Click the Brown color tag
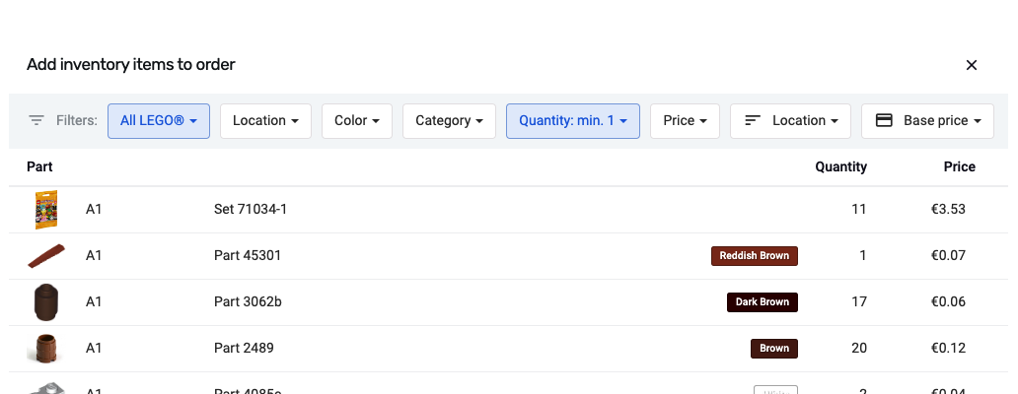Viewport: 1018px width, 394px height. click(x=773, y=349)
